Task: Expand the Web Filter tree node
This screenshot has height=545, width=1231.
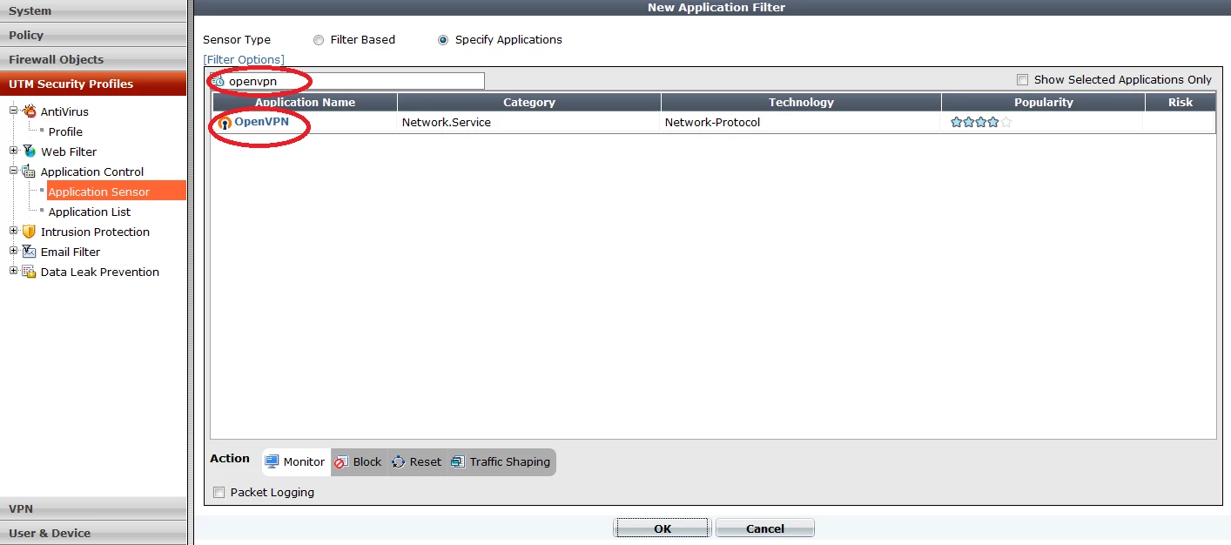Action: pos(13,151)
